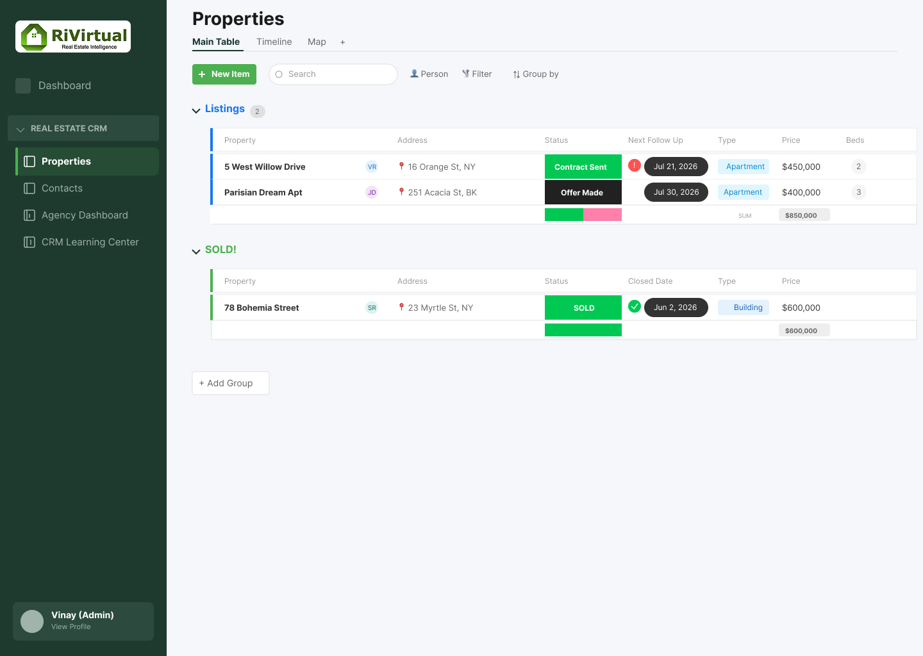923x656 pixels.
Task: Switch to the Timeline tab
Action: tap(274, 42)
